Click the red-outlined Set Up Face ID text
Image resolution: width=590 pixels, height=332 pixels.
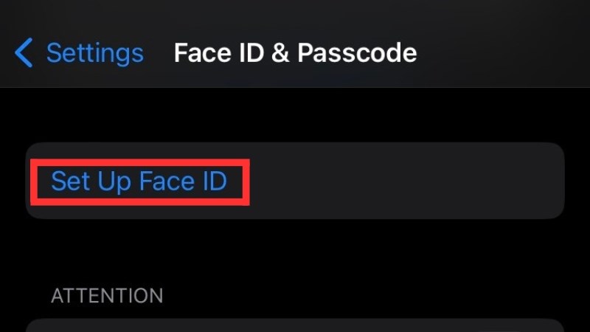coord(139,181)
